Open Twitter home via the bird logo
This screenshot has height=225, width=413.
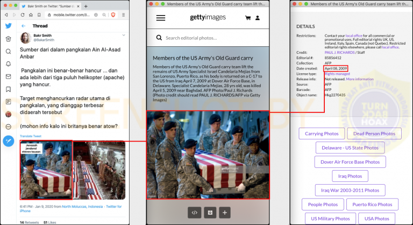point(9,26)
